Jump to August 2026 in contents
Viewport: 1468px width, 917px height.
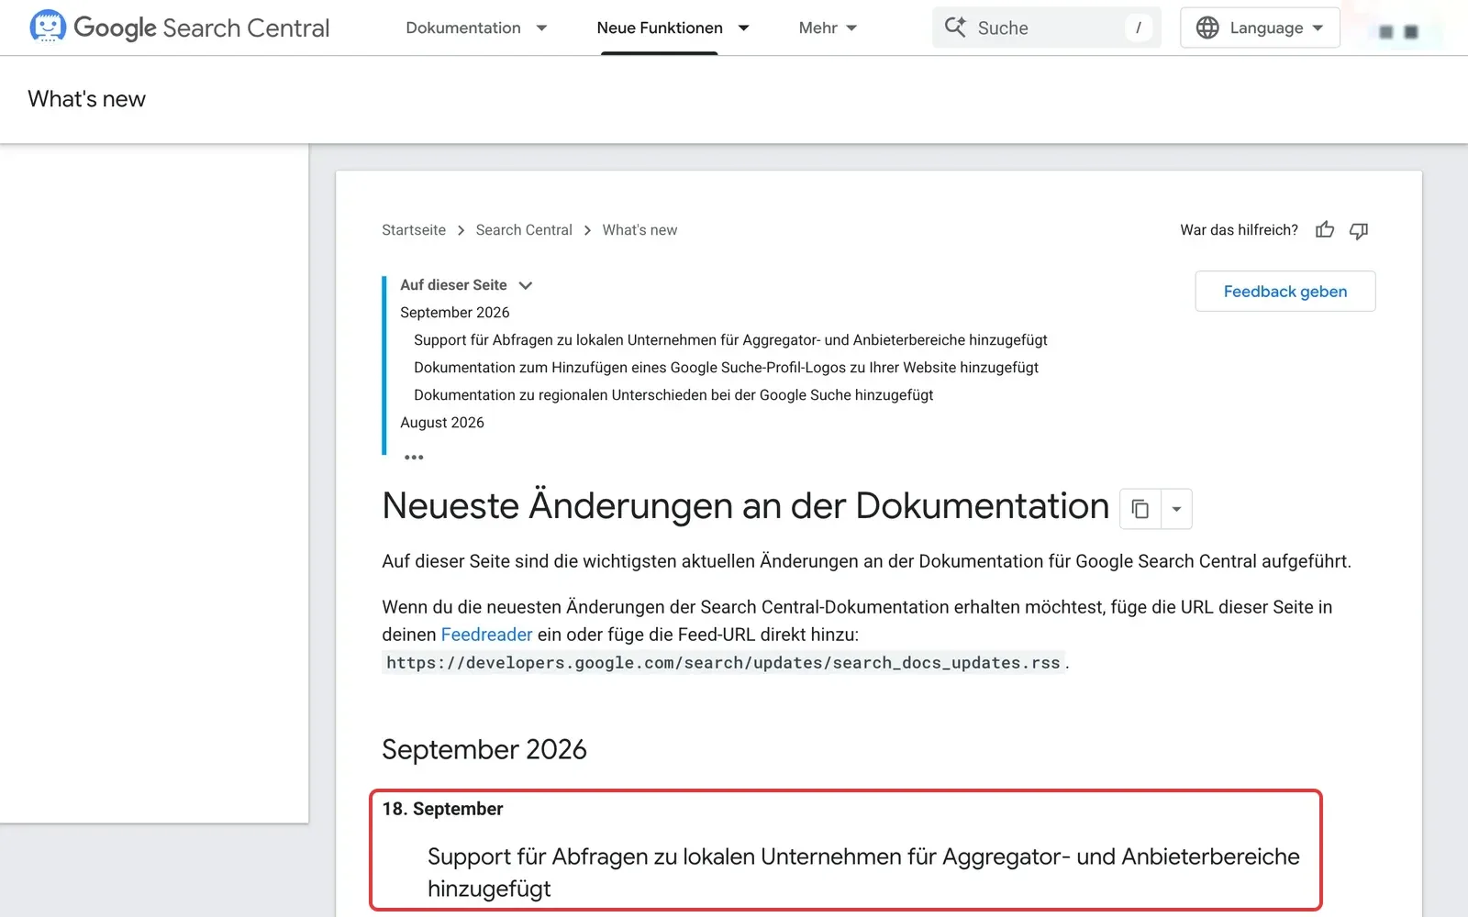[x=441, y=423]
